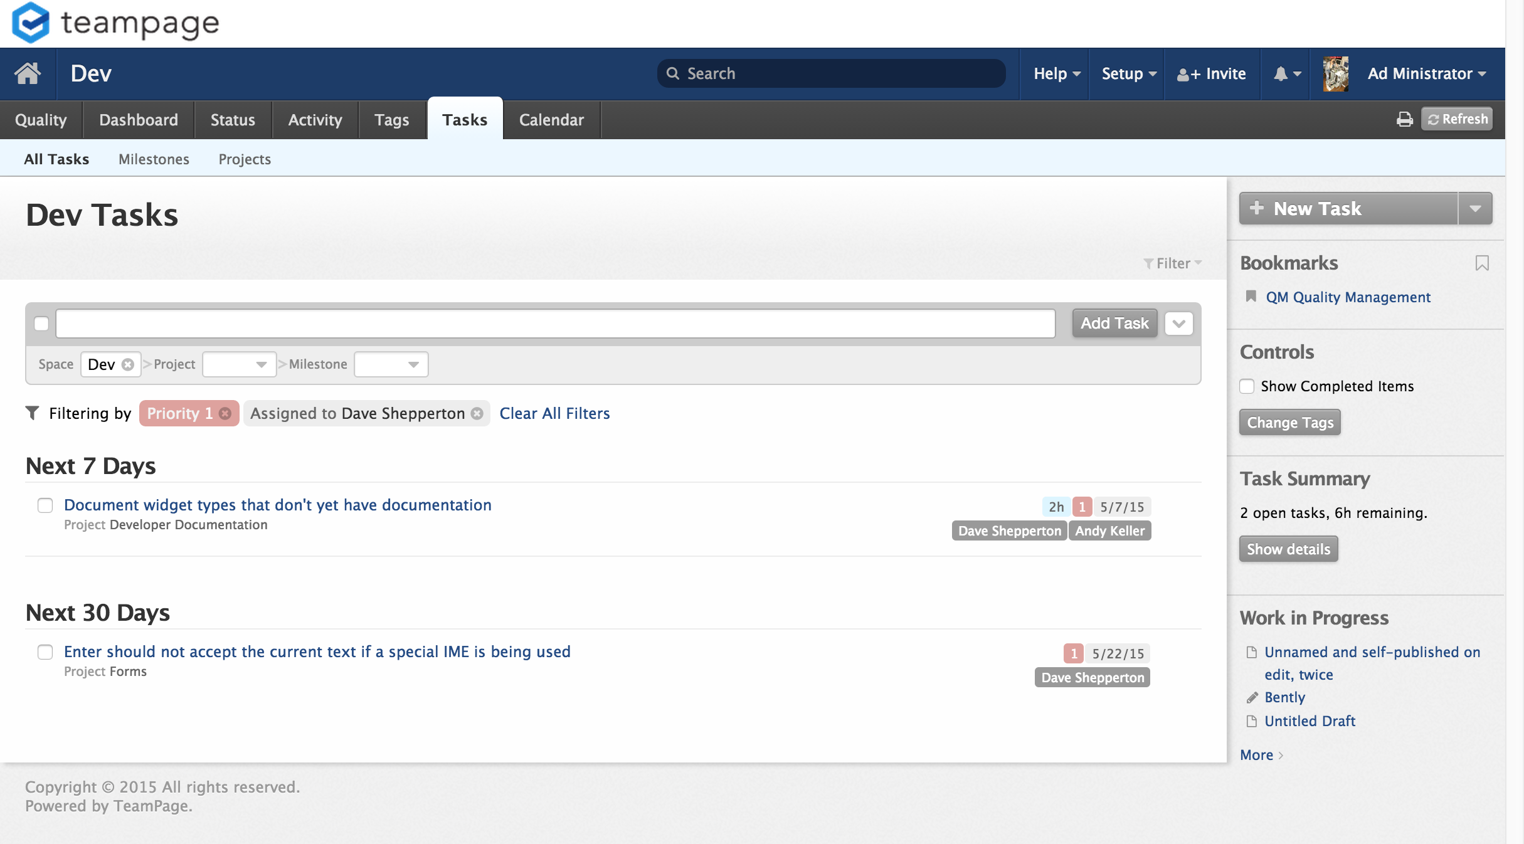Remove the Assigned to Dave Shepperton filter
Viewport: 1524px width, 844px height.
tap(477, 414)
